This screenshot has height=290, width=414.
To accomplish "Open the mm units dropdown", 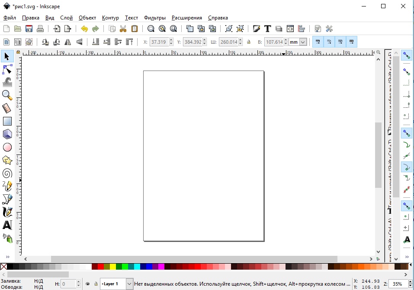I will [303, 42].
